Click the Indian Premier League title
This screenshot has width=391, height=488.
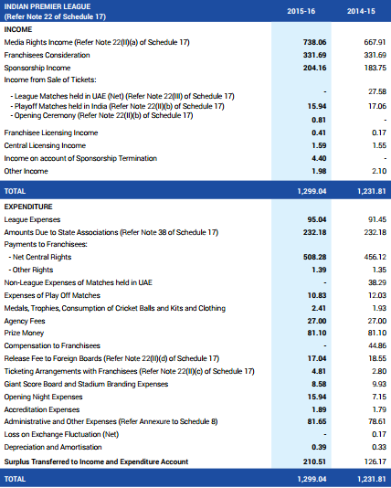pyautogui.click(x=48, y=6)
